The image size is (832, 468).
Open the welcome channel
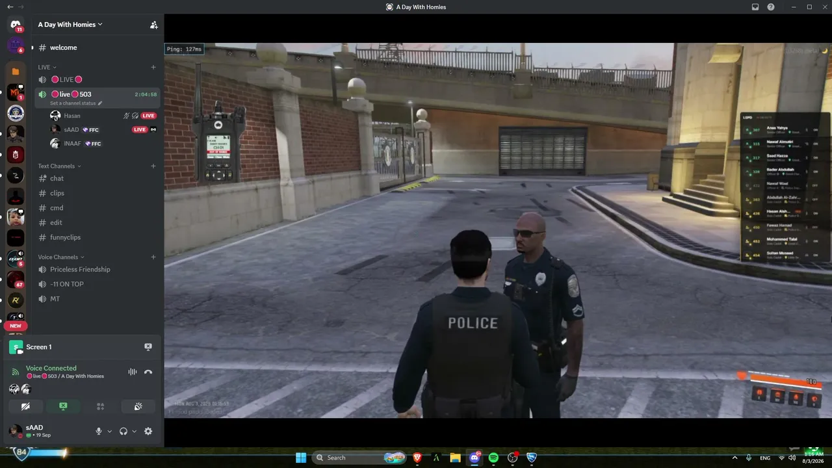click(x=97, y=47)
